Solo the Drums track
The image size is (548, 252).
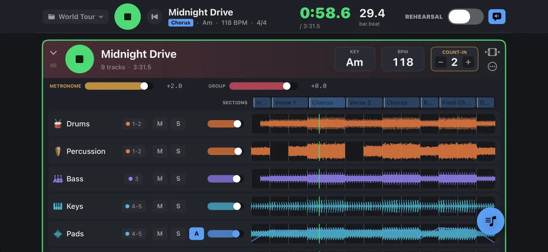point(178,124)
